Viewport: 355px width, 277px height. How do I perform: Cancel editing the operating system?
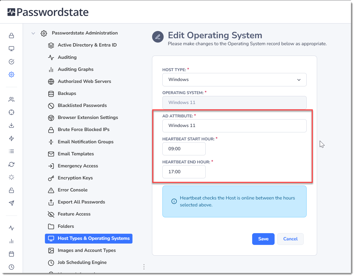click(x=290, y=239)
